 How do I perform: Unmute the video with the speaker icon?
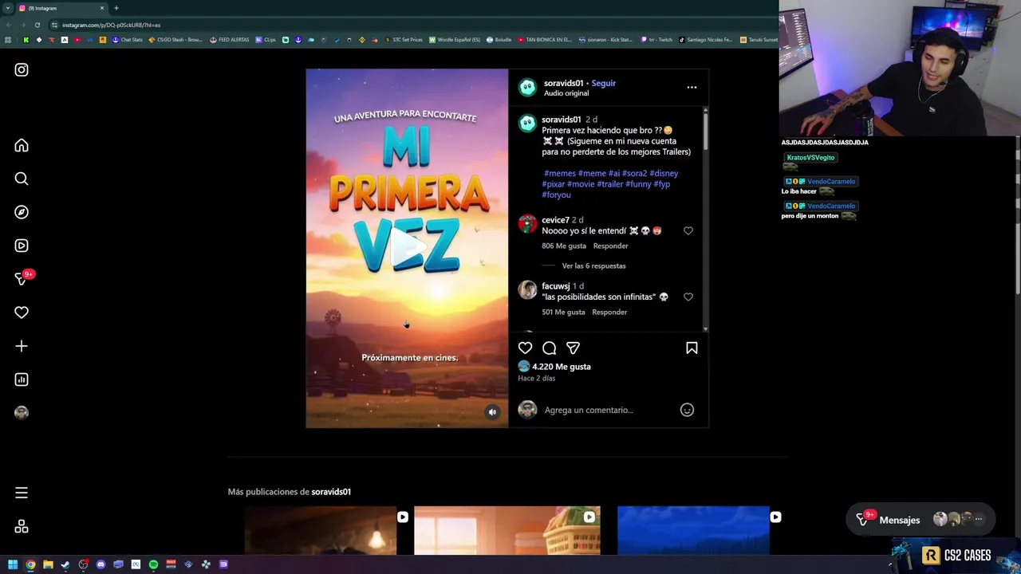pos(492,412)
